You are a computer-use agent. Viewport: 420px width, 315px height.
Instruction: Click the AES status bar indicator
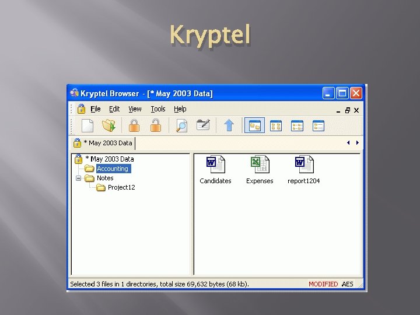point(348,284)
